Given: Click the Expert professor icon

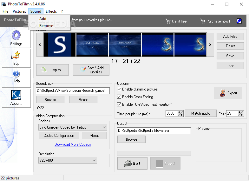Looking at the screenshot, I should pos(223,93).
